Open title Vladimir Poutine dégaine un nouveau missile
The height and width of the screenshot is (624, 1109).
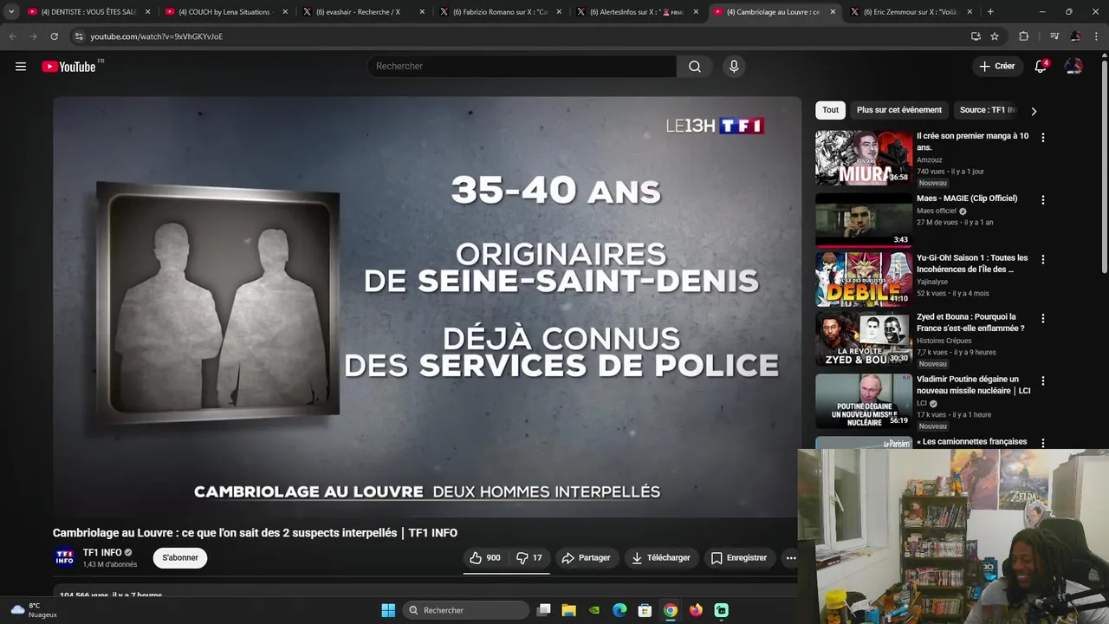tap(974, 385)
